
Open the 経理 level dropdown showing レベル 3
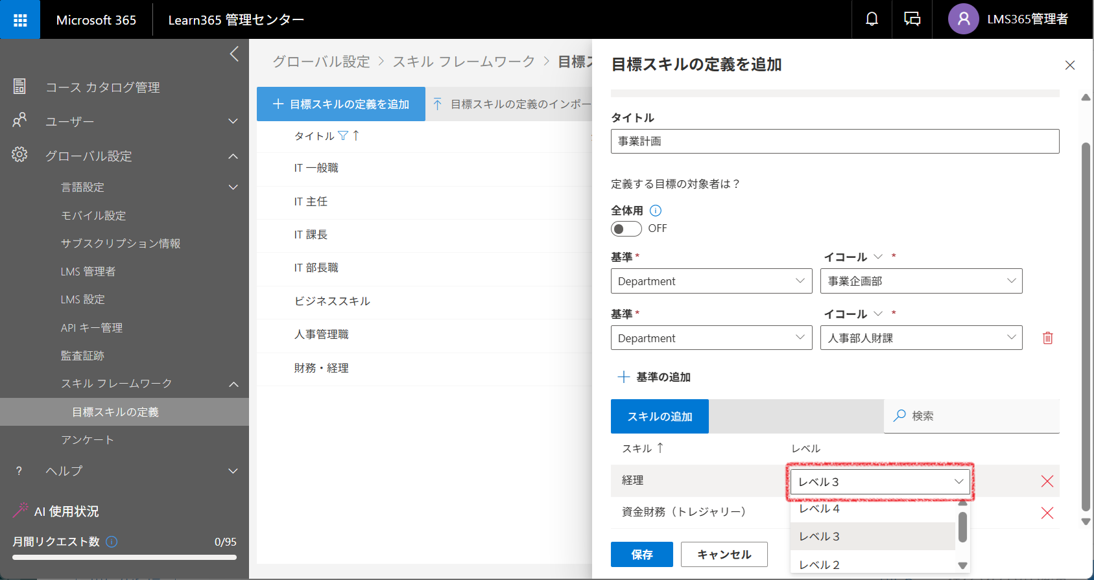click(x=880, y=481)
